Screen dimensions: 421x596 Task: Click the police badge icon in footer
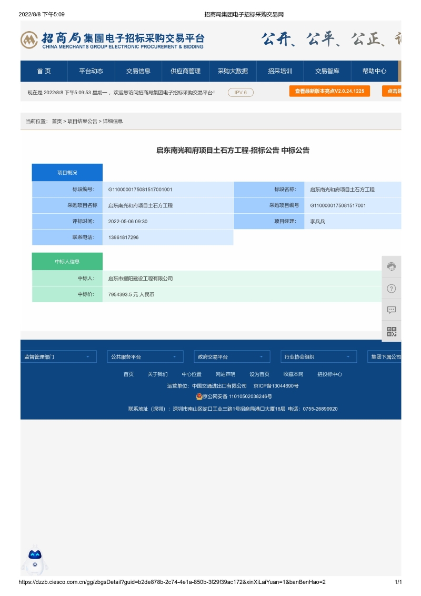(199, 396)
